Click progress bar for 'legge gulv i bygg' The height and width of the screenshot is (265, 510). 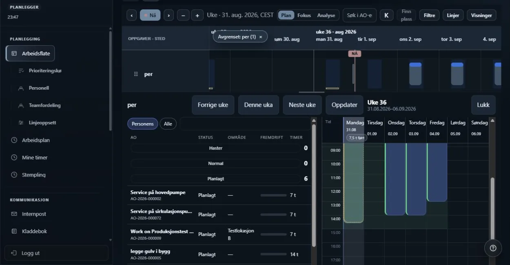[x=273, y=254]
